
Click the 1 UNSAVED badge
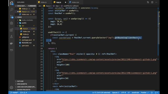(32, 6)
